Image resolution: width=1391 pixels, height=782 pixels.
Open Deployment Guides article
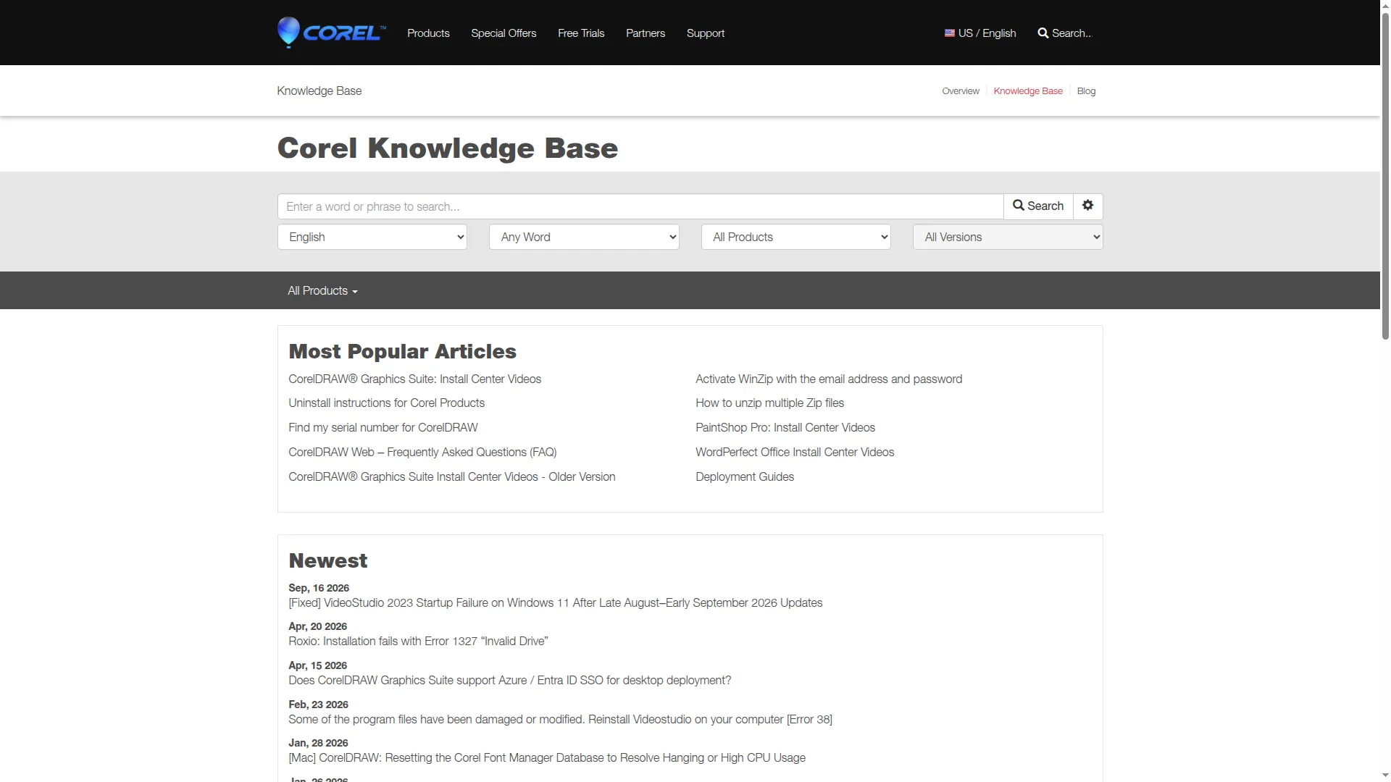(x=745, y=476)
